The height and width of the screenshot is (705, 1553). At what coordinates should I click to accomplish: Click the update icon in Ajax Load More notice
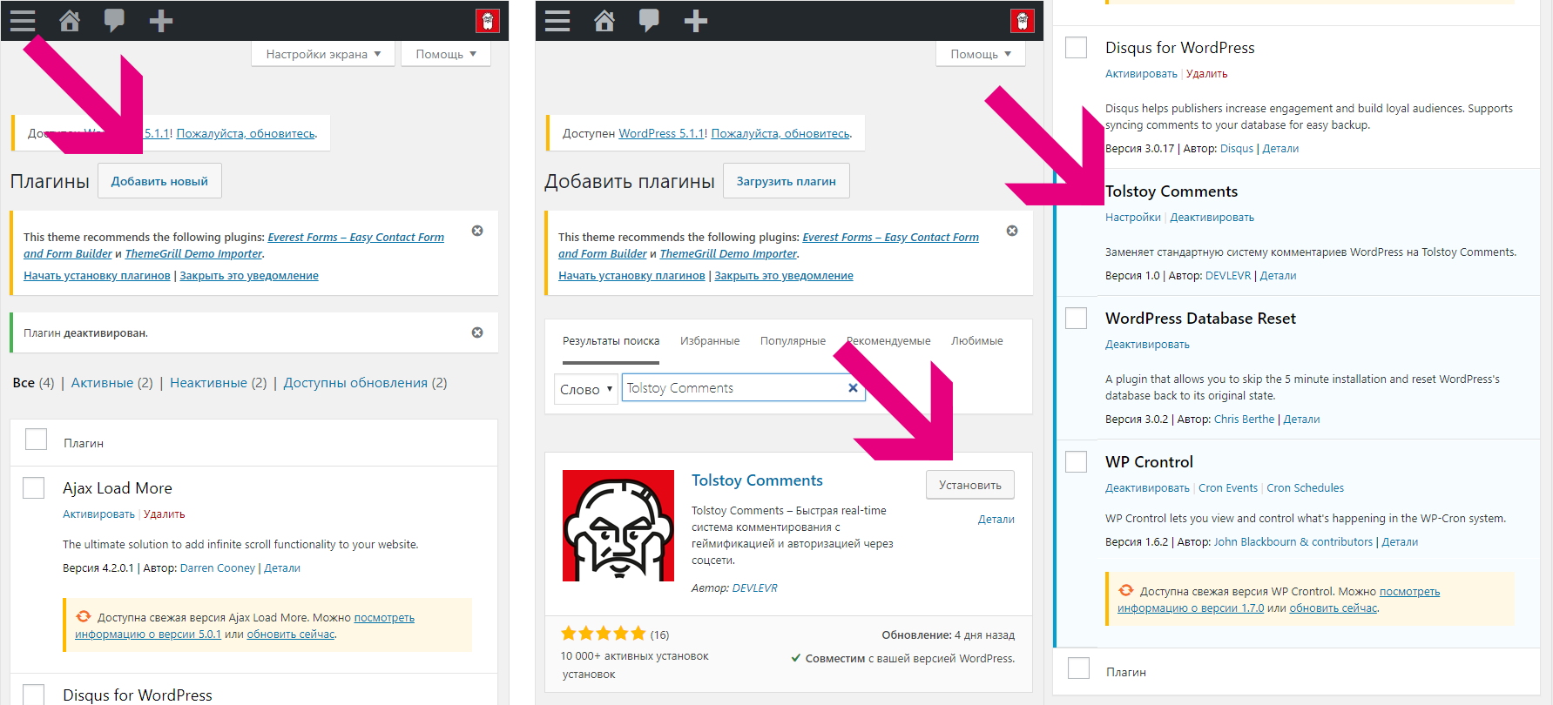pyautogui.click(x=84, y=616)
